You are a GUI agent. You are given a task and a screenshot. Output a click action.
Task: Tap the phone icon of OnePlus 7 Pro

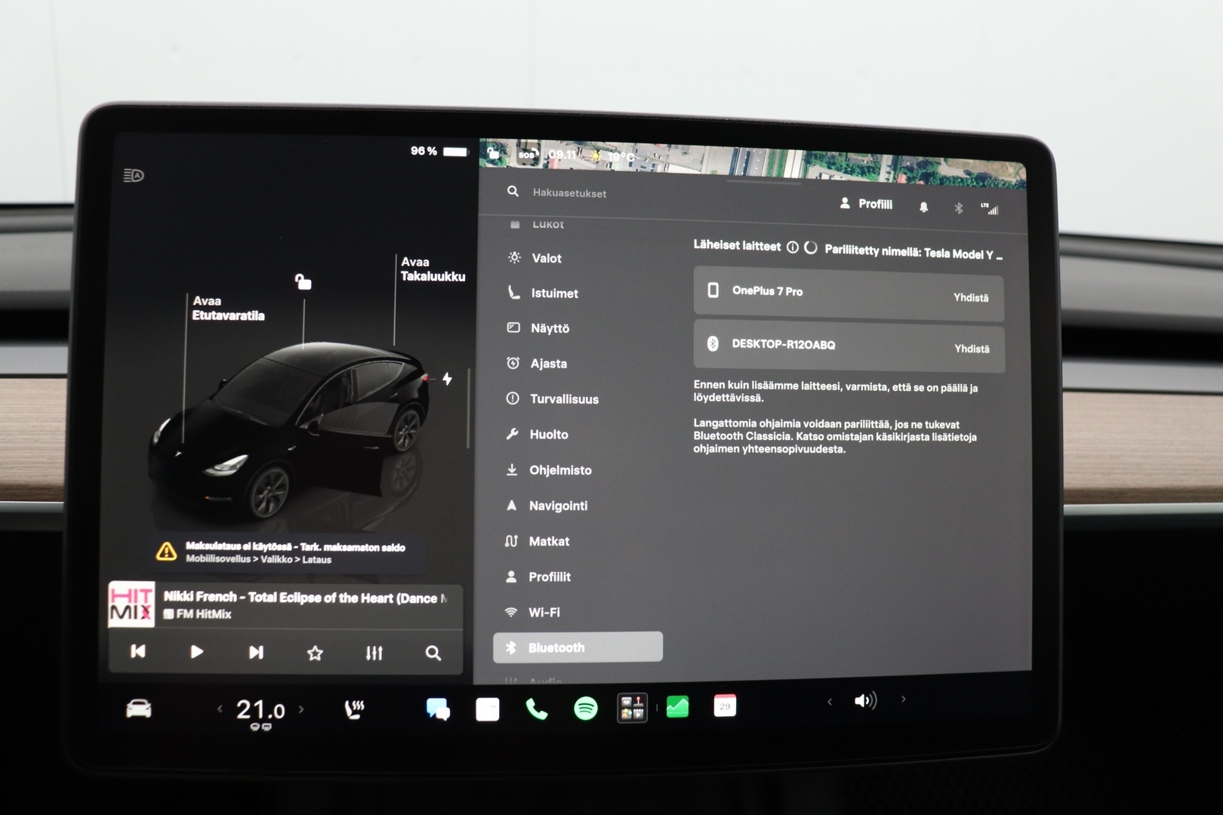tap(713, 290)
